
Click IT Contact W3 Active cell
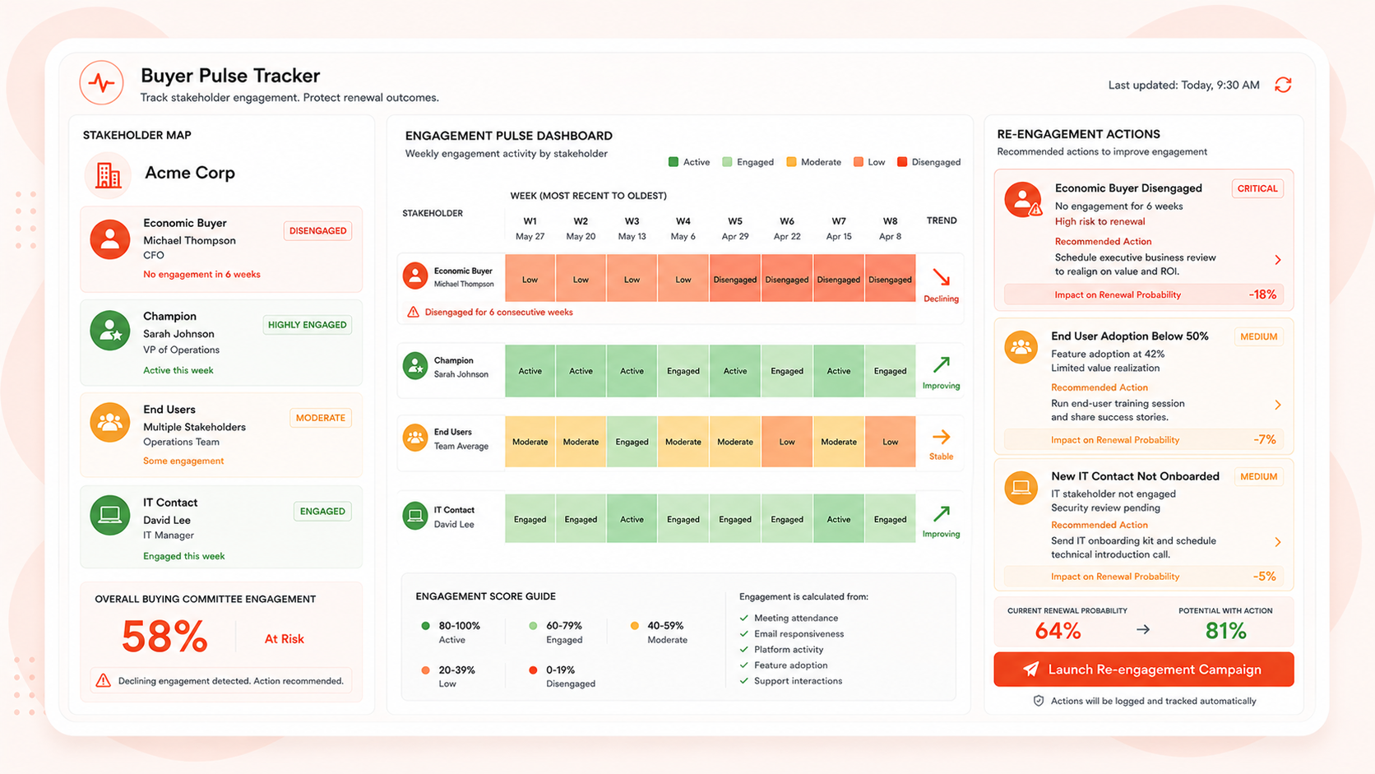(x=632, y=519)
